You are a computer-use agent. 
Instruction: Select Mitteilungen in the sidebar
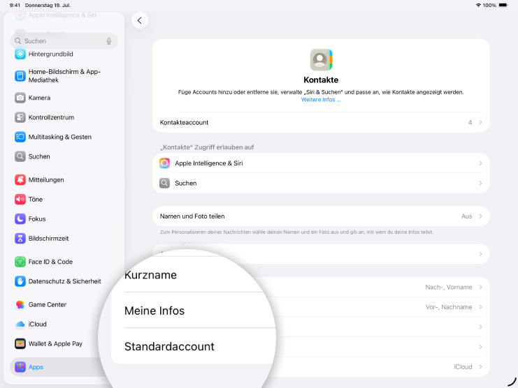click(45, 180)
